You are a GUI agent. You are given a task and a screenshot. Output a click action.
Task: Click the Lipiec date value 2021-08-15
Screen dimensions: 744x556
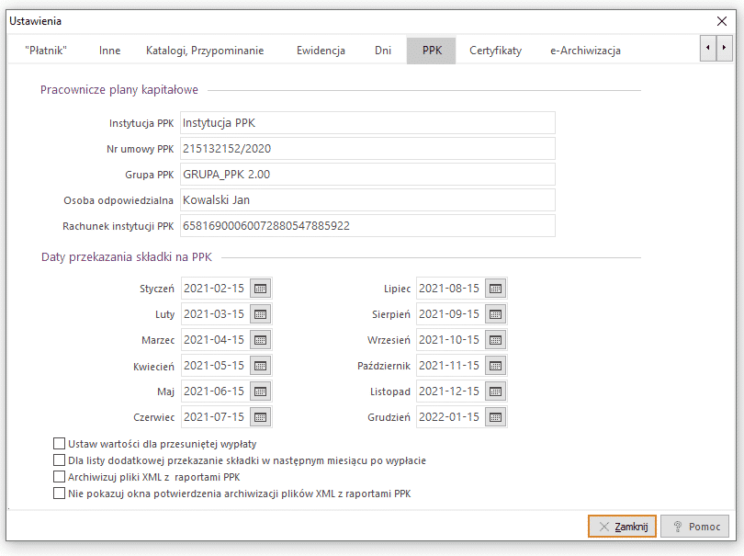pyautogui.click(x=449, y=289)
